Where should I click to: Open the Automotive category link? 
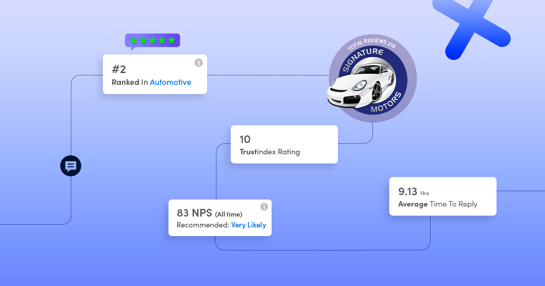click(170, 82)
